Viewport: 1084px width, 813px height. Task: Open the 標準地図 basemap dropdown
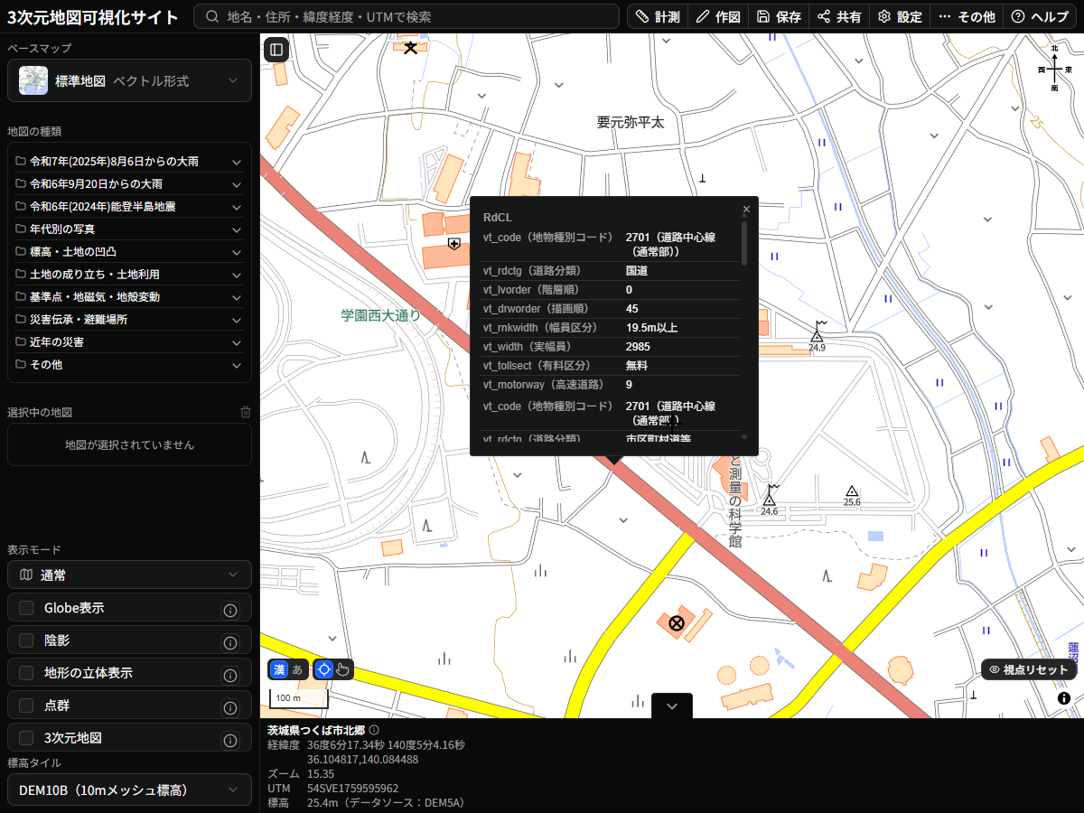click(x=129, y=80)
